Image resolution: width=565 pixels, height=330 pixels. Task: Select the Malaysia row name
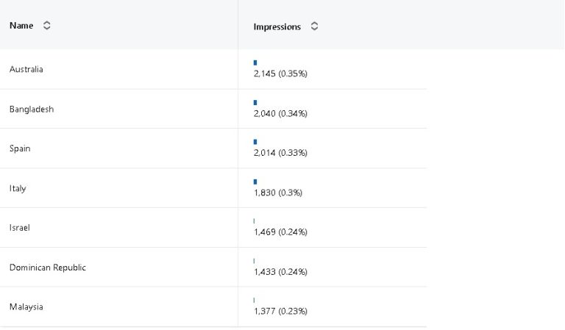click(26, 307)
